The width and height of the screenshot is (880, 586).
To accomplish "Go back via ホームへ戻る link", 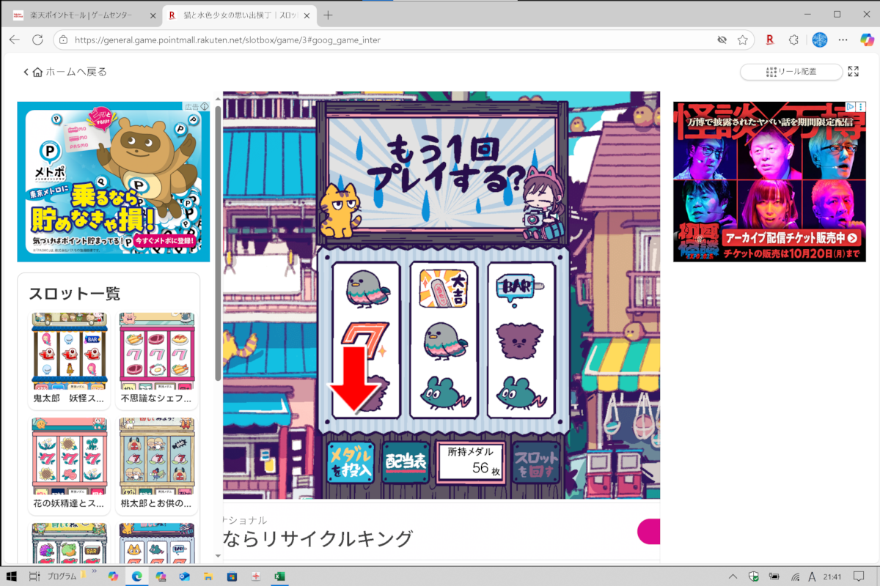I will coord(66,72).
